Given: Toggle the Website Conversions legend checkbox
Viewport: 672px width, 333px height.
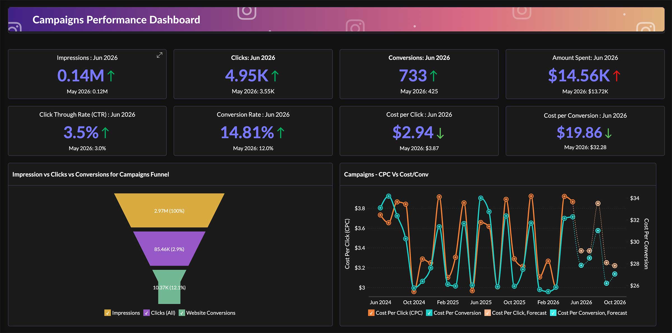Looking at the screenshot, I should (182, 313).
